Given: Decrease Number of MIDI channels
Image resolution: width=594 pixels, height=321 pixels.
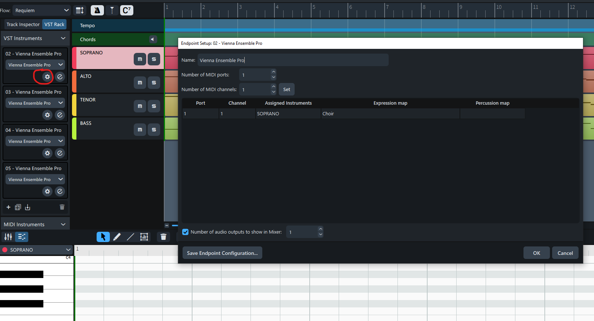Looking at the screenshot, I should point(274,93).
